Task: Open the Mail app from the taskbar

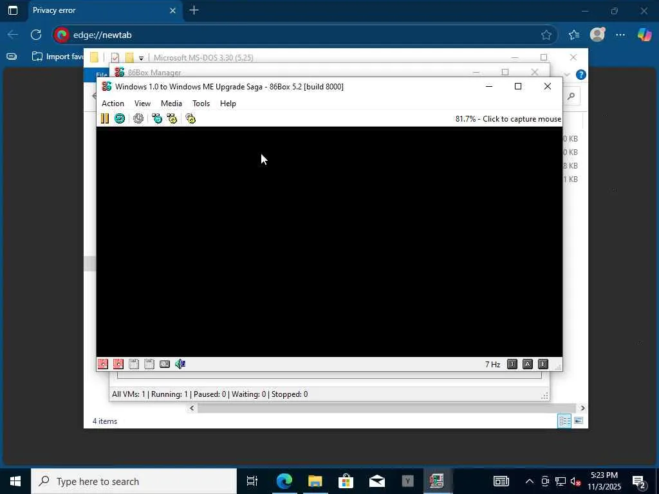Action: (x=377, y=481)
